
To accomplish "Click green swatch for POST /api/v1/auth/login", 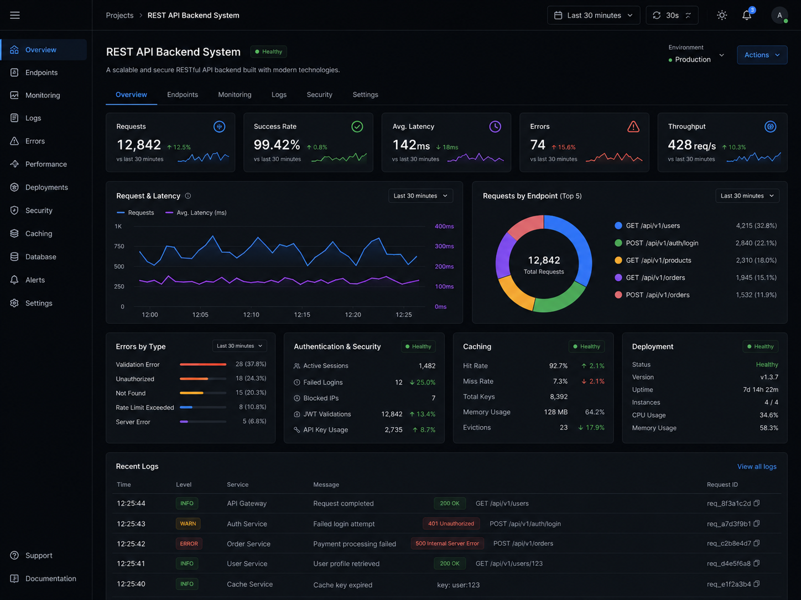I will click(x=618, y=243).
